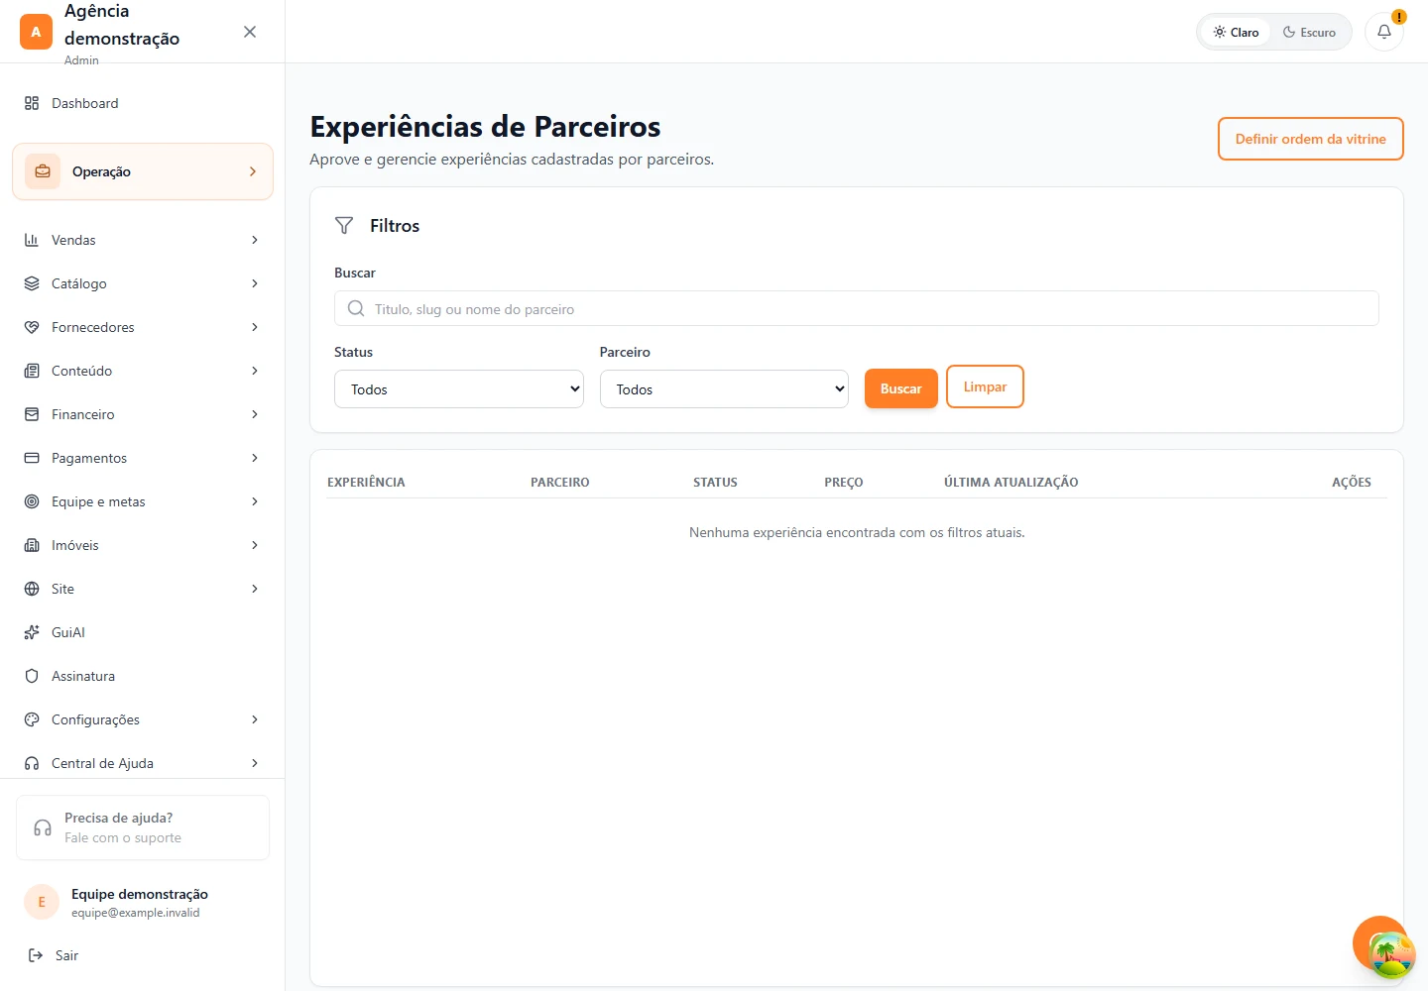Click the EXPERIÊNCIA column header
The width and height of the screenshot is (1428, 991).
coord(366,483)
